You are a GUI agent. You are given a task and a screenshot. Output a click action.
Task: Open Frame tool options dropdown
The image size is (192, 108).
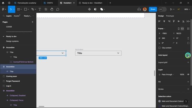pyautogui.click(x=21, y=9)
